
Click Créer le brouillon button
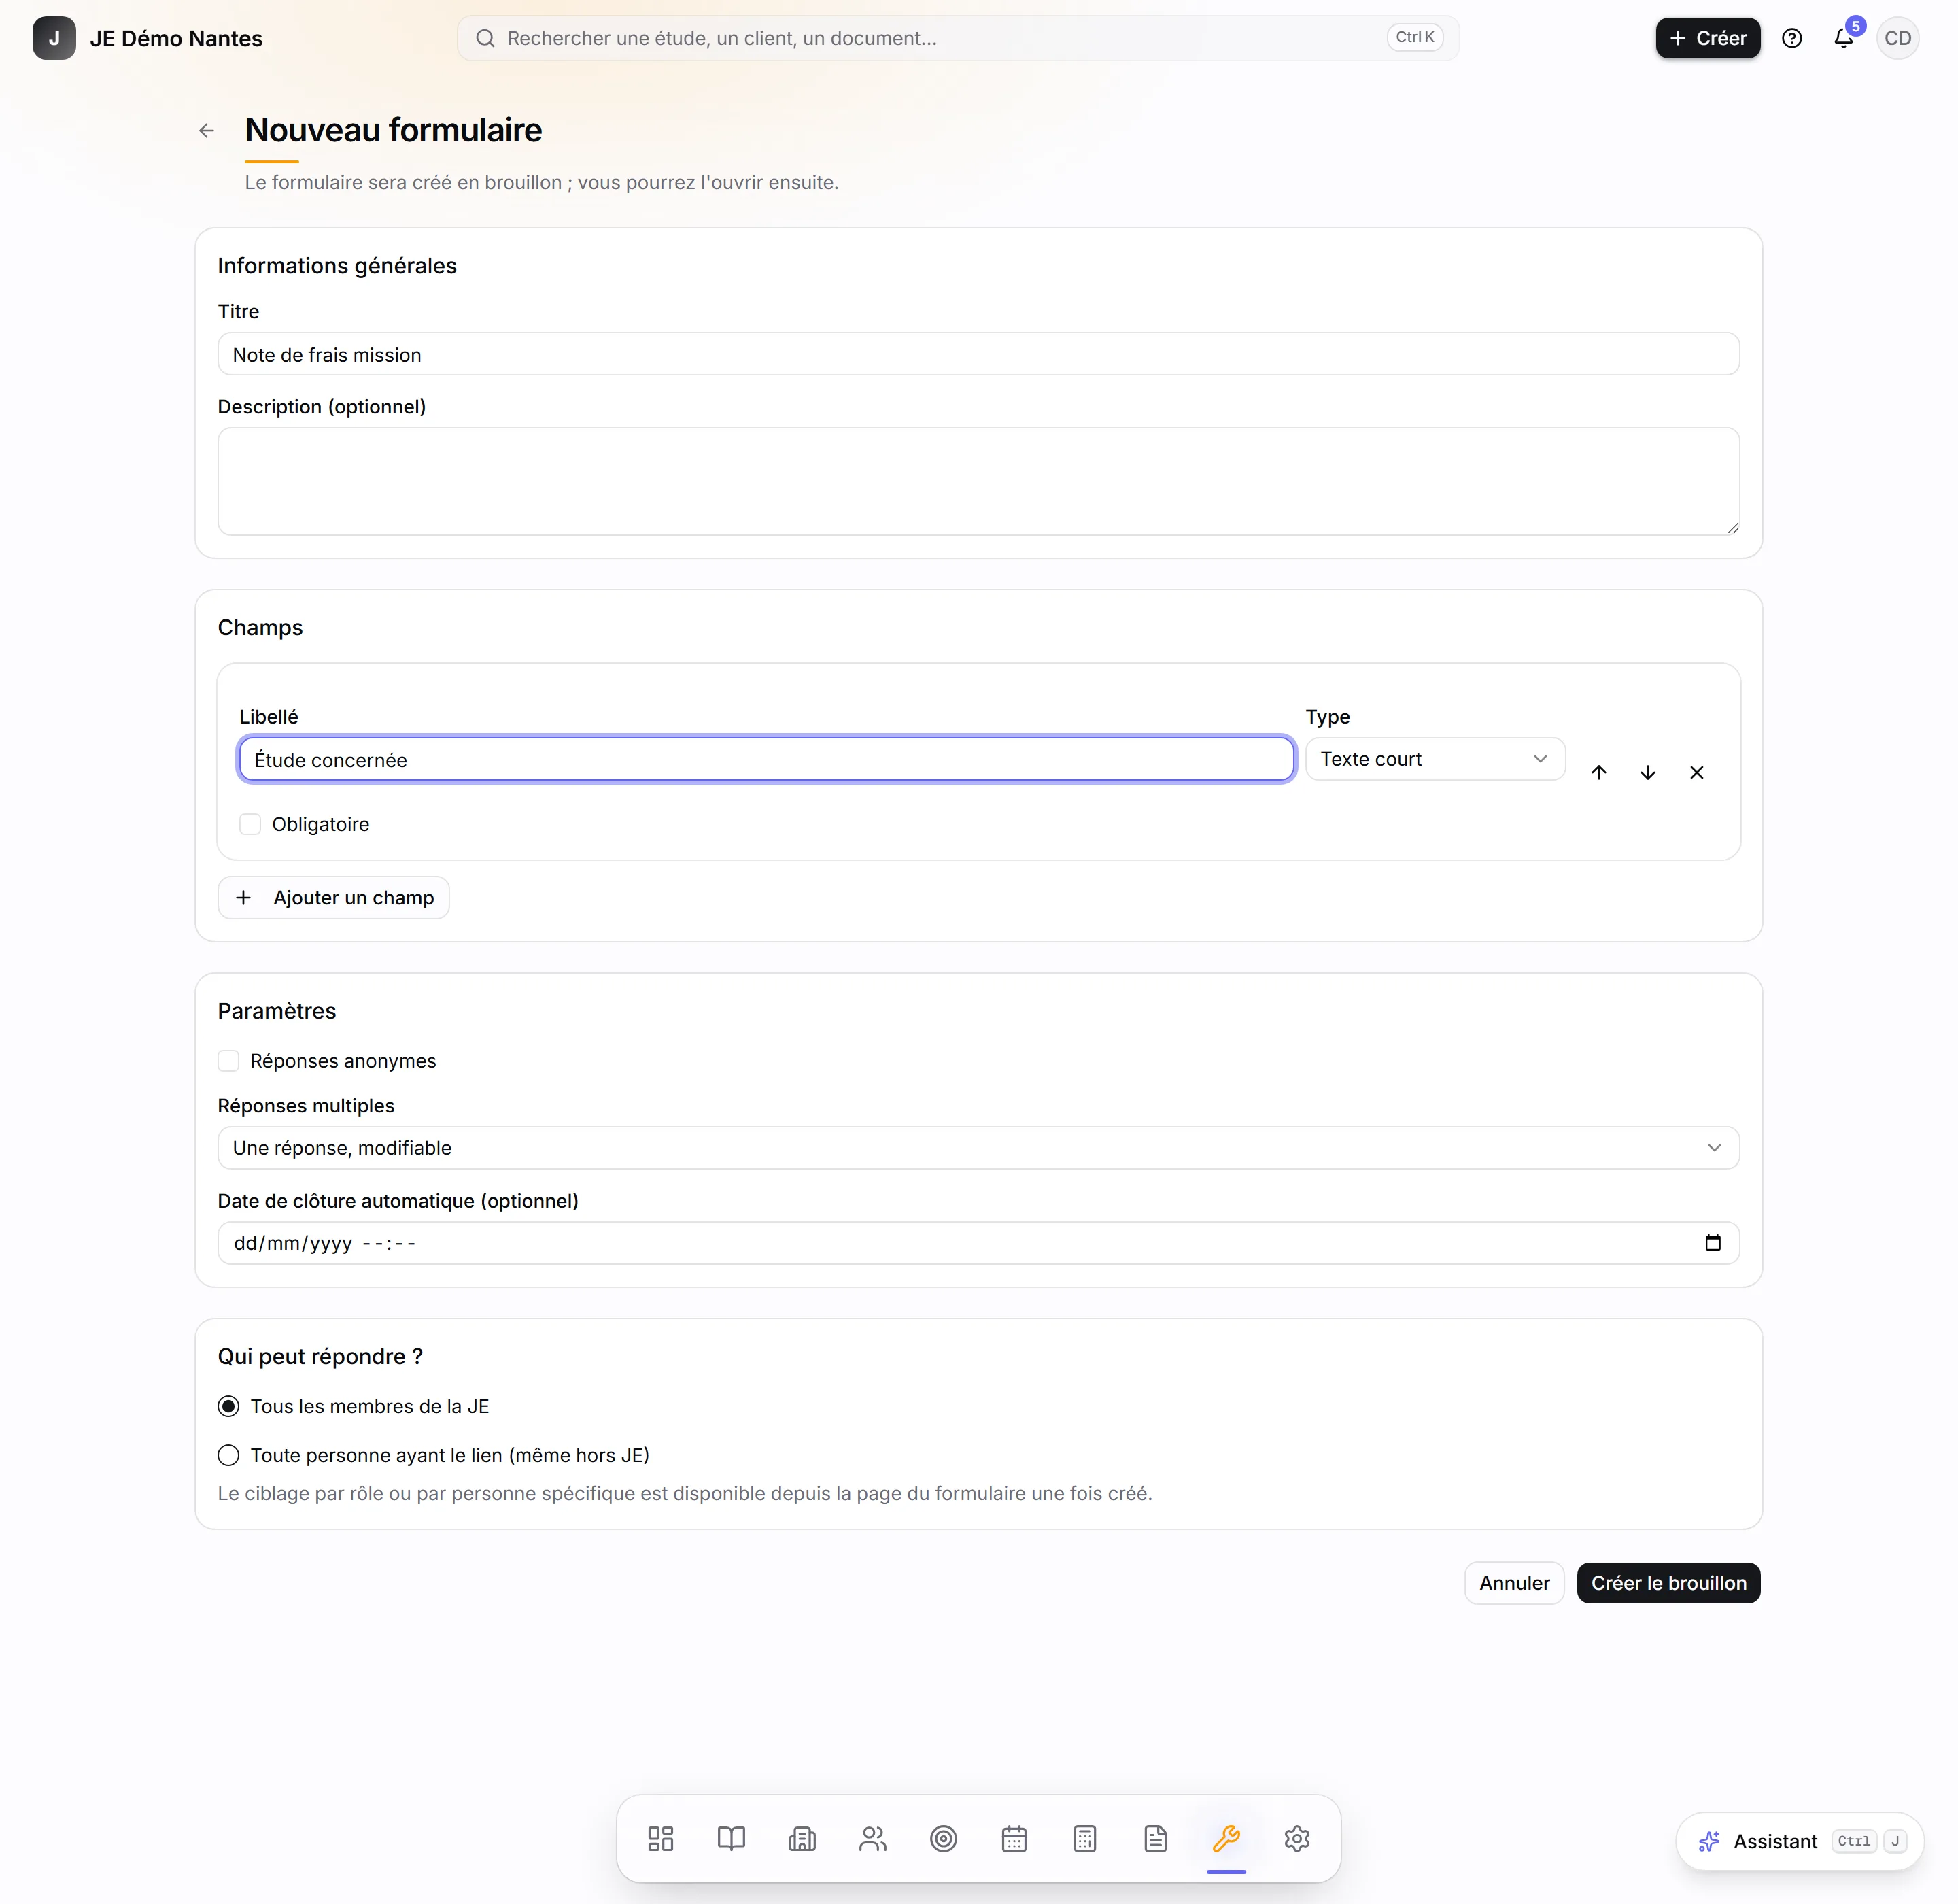point(1668,1583)
